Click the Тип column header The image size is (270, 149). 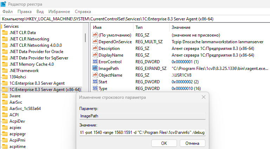pos(139,27)
